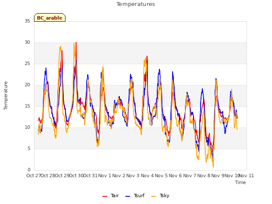Click the Oct 31 x-axis tick label

pyautogui.click(x=91, y=176)
